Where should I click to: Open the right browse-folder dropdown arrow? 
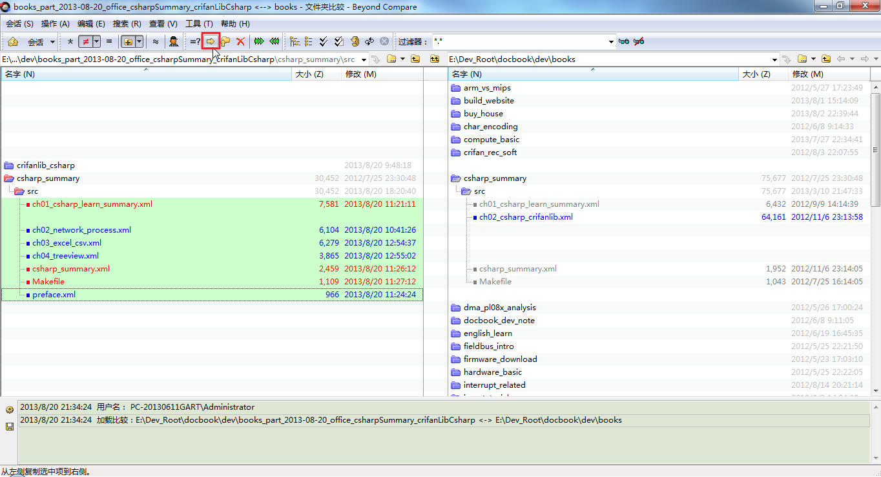click(813, 59)
